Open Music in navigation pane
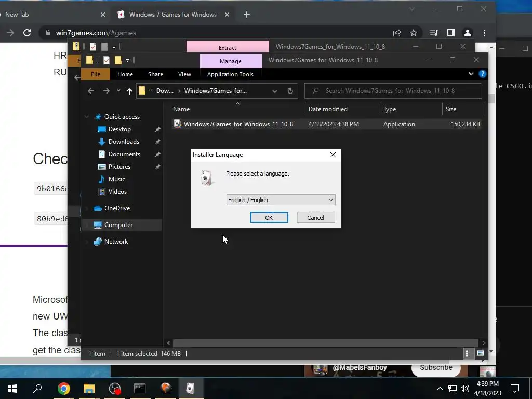The height and width of the screenshot is (399, 532). (116, 179)
